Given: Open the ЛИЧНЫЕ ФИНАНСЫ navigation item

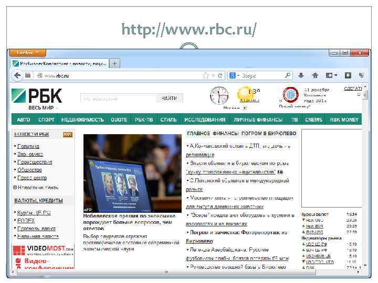Looking at the screenshot, I should pos(258,119).
